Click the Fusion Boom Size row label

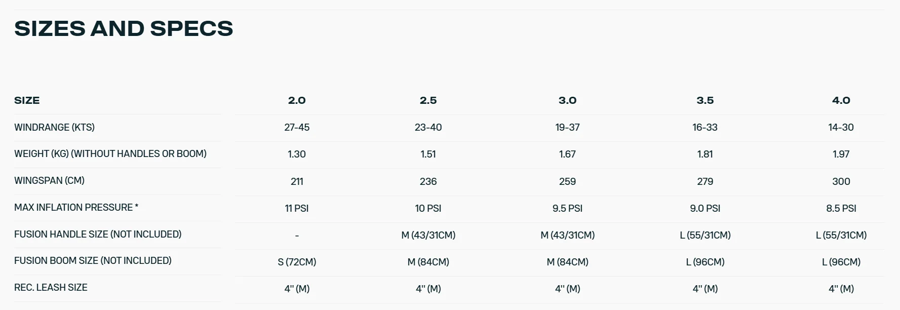click(93, 260)
